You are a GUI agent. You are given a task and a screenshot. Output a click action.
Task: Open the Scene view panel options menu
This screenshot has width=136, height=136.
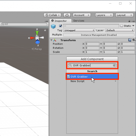click(46, 21)
